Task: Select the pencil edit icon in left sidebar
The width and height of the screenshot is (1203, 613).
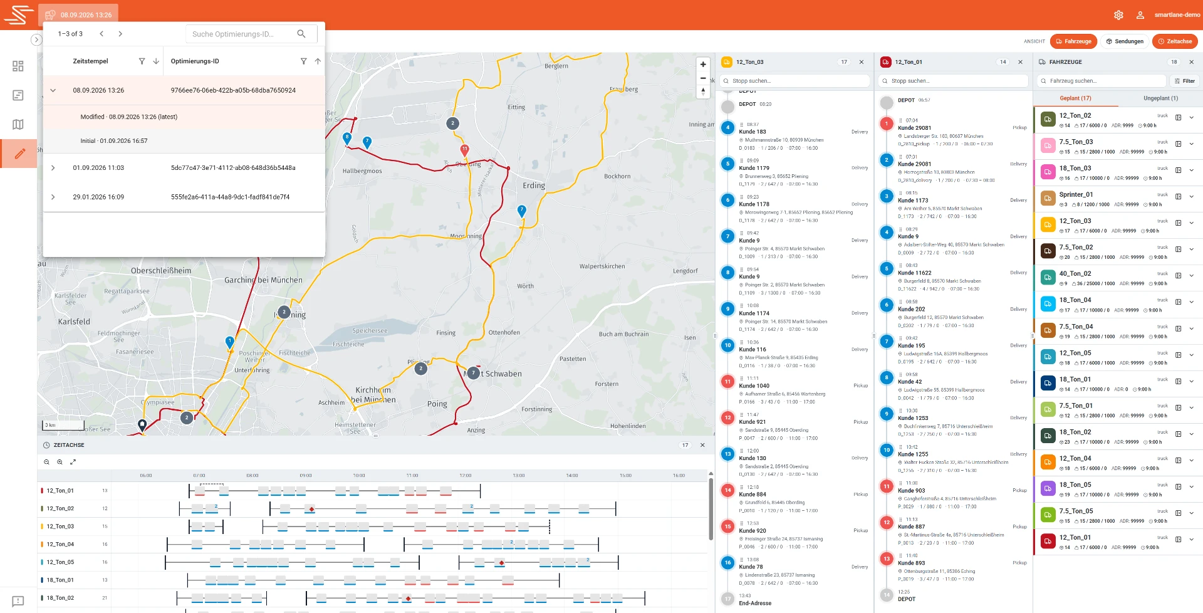Action: (19, 154)
